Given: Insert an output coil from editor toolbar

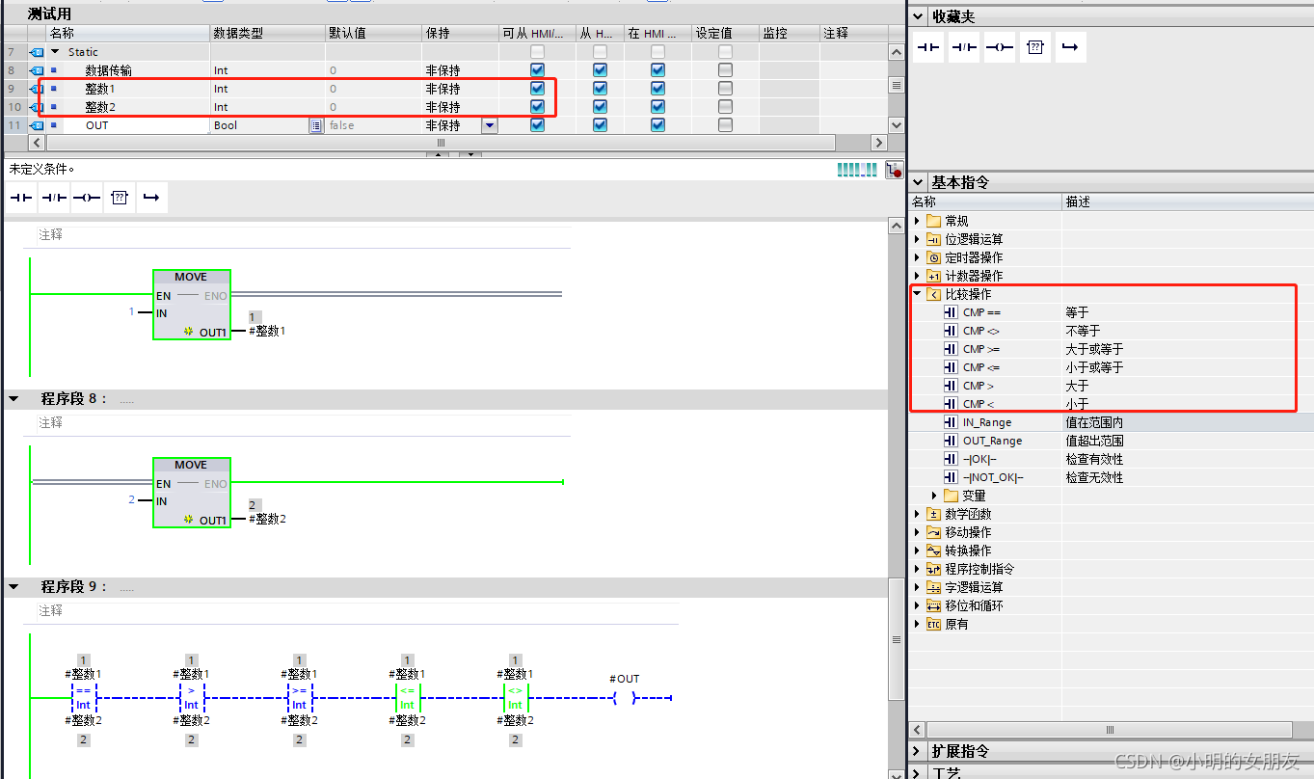Looking at the screenshot, I should (x=86, y=198).
